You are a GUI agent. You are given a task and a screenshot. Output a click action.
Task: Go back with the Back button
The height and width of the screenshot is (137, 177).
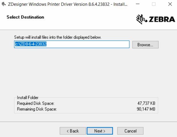73,131
